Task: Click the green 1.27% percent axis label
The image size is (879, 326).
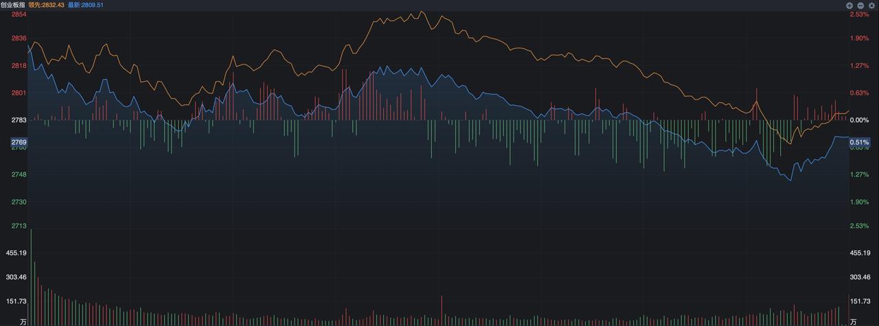Action: pyautogui.click(x=860, y=174)
